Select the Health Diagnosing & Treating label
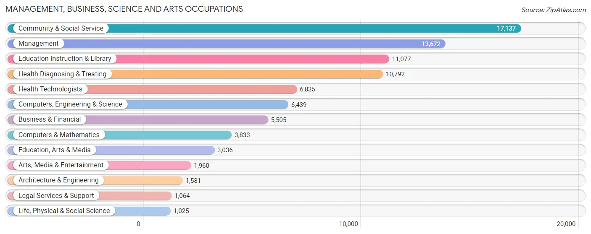The height and width of the screenshot is (234, 591). pos(63,74)
